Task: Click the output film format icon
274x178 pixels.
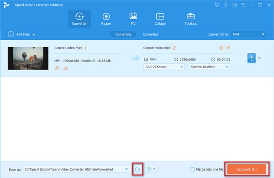Action: [x=146, y=59]
